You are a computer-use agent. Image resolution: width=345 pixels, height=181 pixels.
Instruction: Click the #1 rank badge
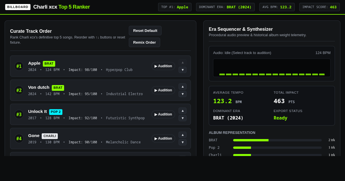tap(19, 66)
